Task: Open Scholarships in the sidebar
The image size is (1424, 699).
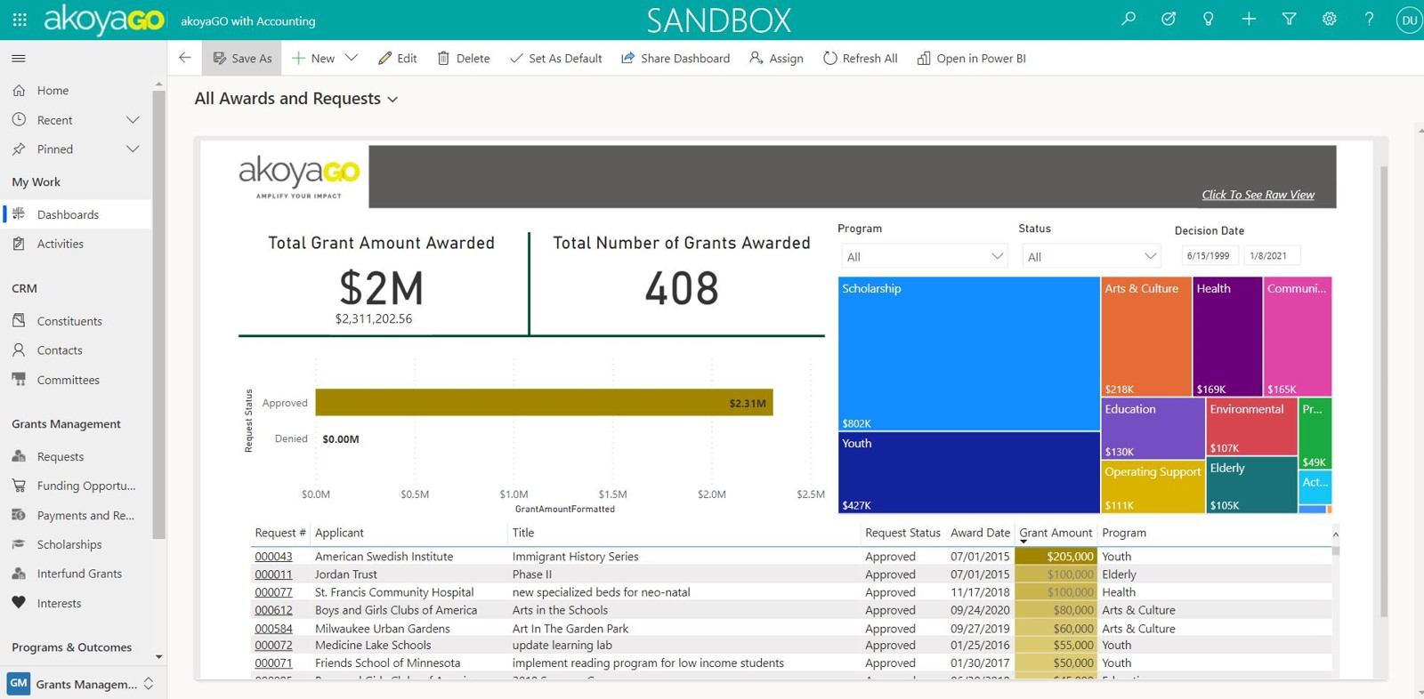Action: pyautogui.click(x=69, y=544)
